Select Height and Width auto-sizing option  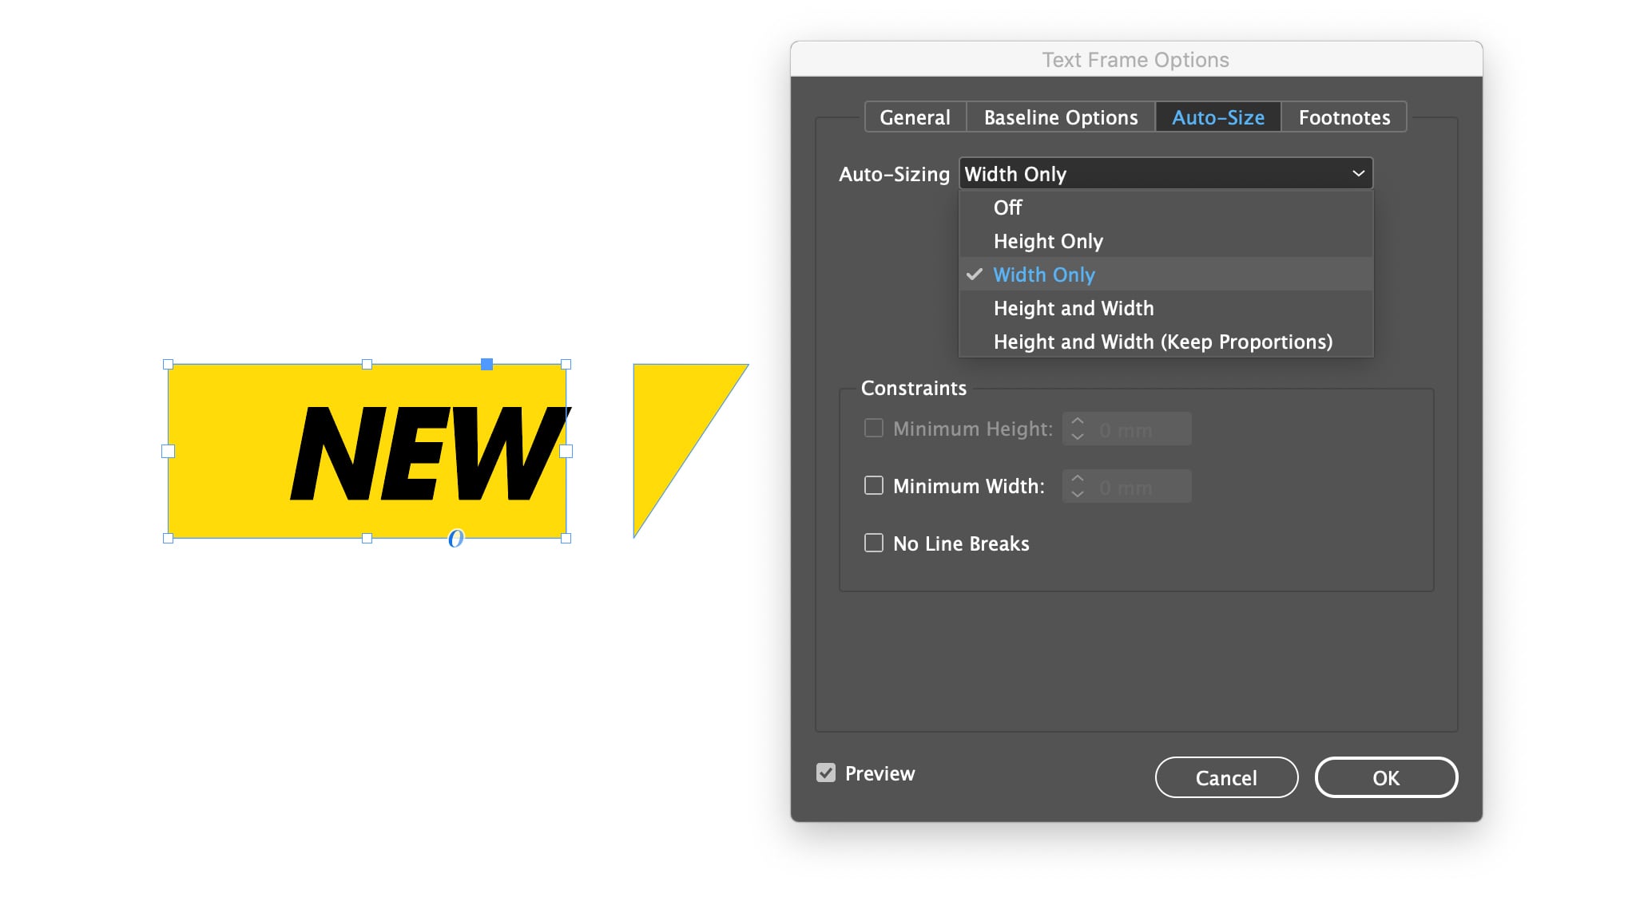pyautogui.click(x=1074, y=308)
